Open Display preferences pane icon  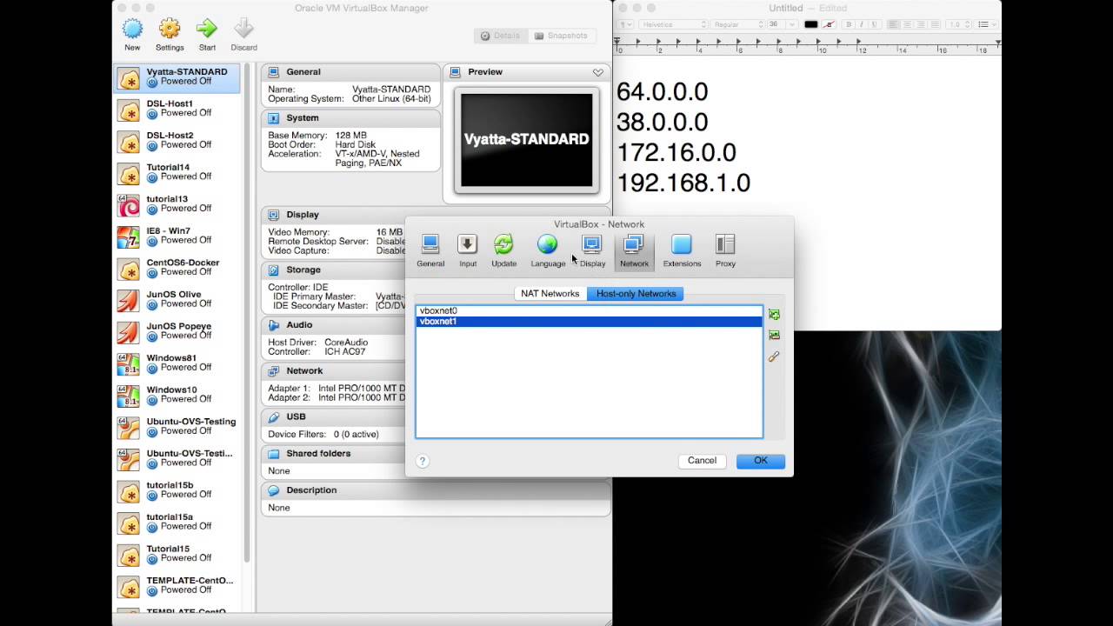click(x=592, y=244)
